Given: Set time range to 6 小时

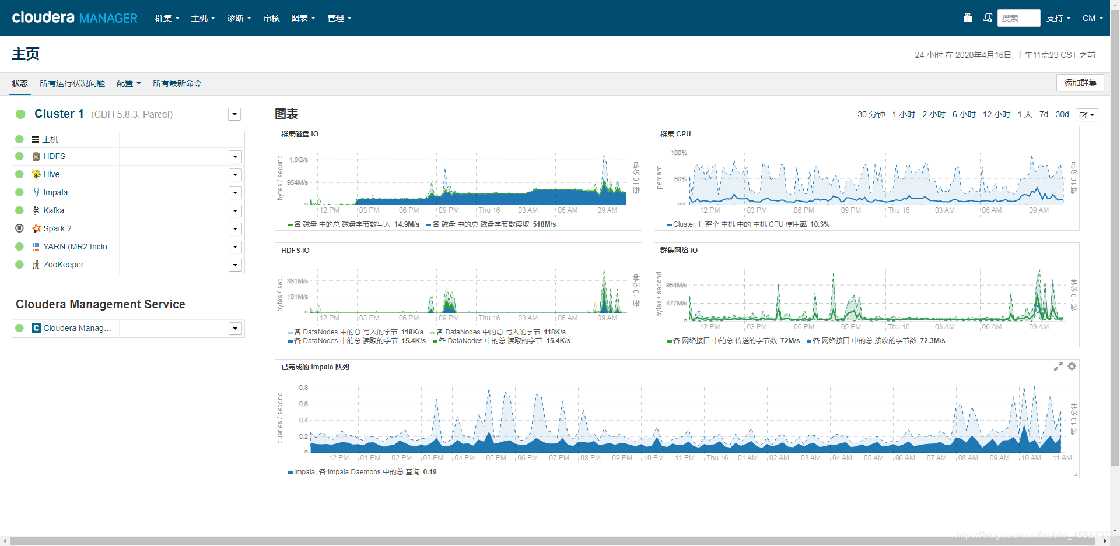Looking at the screenshot, I should tap(964, 114).
